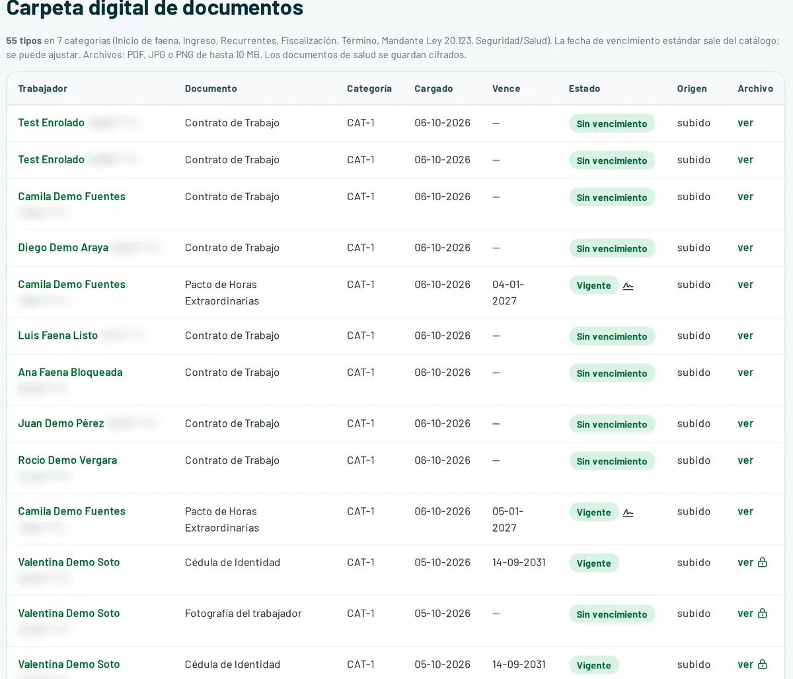Select 'subido' in Luis Faena Listo row

coord(694,336)
